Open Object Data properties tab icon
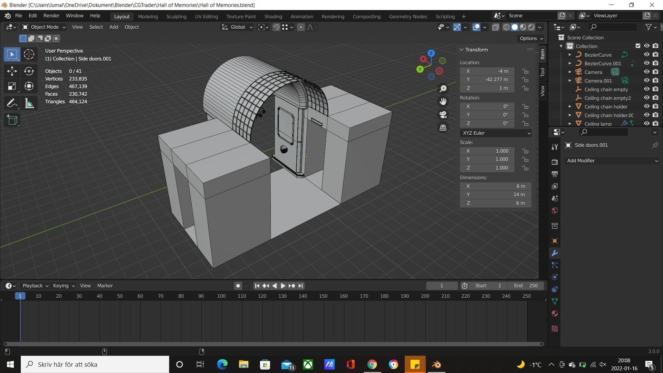663x373 pixels. tap(555, 301)
